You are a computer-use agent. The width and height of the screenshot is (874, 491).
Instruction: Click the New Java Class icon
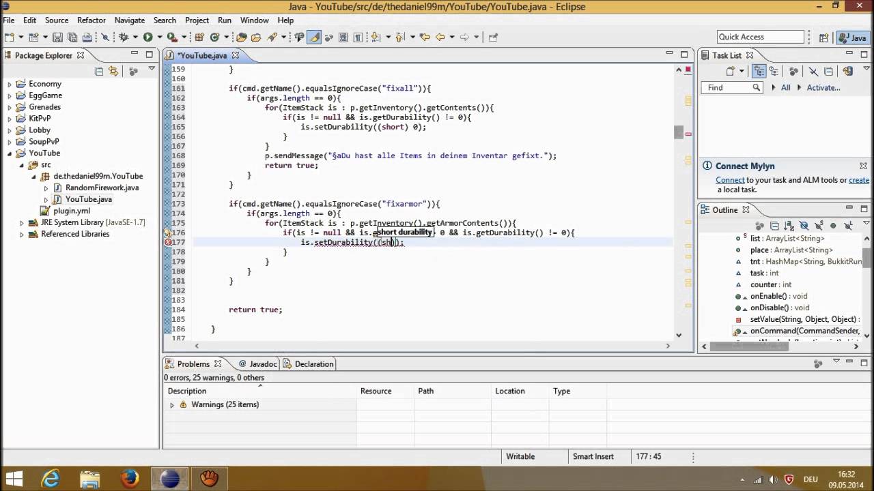coord(214,38)
